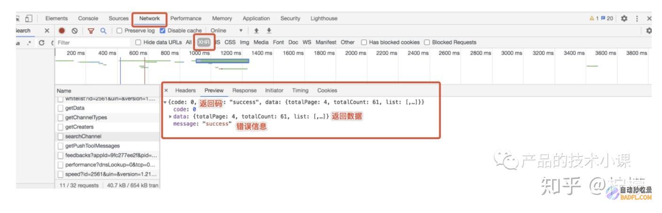
Task: Expand the data object node
Action: coord(170,116)
